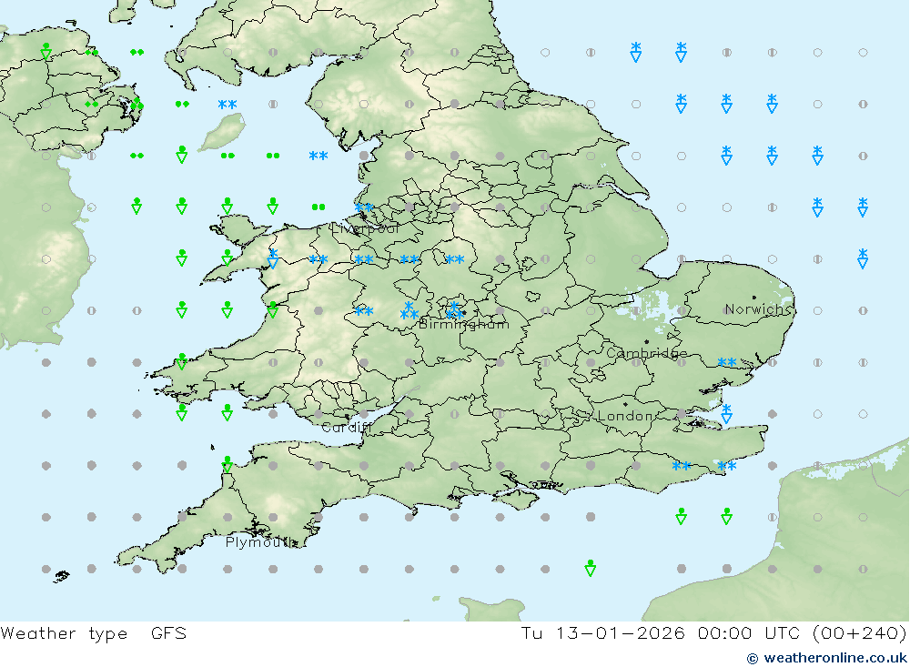Select the 'Weather type' caption text
Image resolution: width=910 pixels, height=667 pixels.
pos(64,632)
